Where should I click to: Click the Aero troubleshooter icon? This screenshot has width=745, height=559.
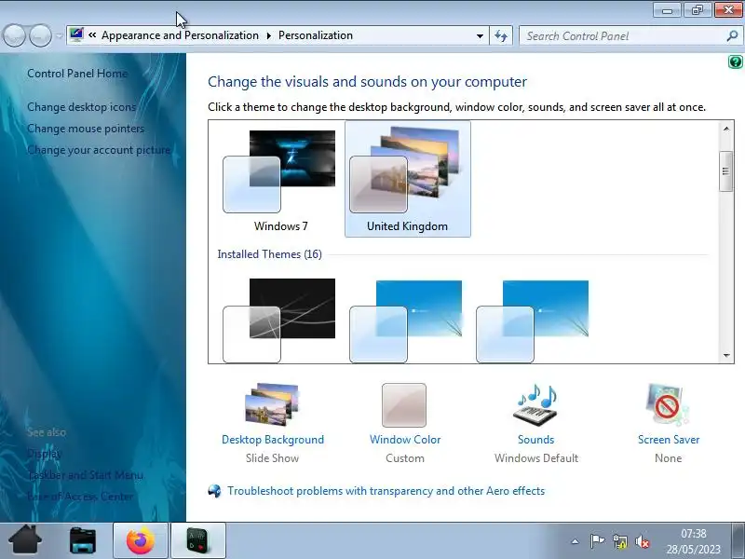(215, 491)
